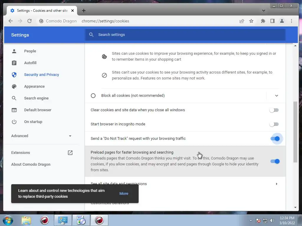Click More on the third-party cookies notice
The width and height of the screenshot is (302, 226).
[x=124, y=194]
